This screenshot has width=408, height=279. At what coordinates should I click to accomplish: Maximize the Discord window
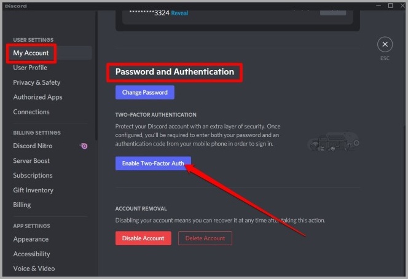[x=391, y=6]
